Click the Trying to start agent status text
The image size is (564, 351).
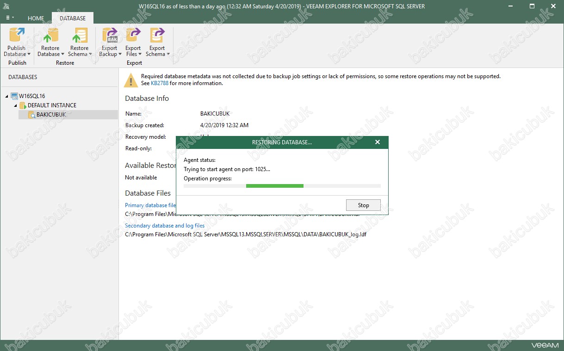click(227, 169)
